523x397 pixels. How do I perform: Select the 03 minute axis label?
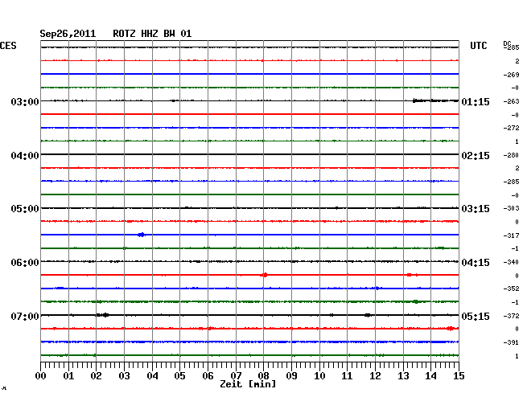click(124, 376)
